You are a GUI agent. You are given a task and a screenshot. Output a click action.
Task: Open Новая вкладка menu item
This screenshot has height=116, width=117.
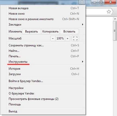tap(46, 8)
